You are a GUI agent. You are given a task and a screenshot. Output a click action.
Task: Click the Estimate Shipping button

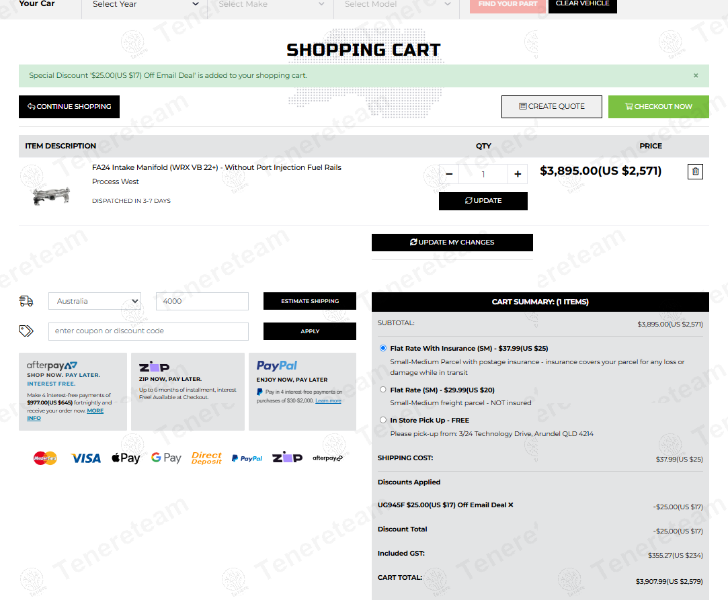coord(309,301)
